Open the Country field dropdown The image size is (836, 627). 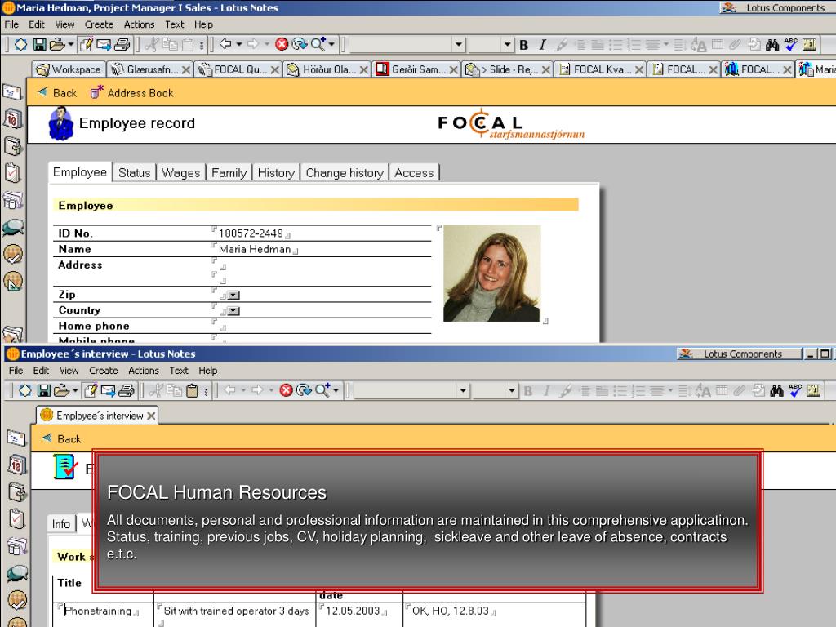233,311
